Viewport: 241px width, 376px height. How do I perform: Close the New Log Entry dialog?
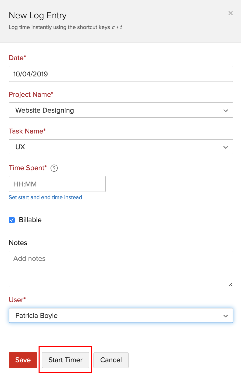coord(230,13)
